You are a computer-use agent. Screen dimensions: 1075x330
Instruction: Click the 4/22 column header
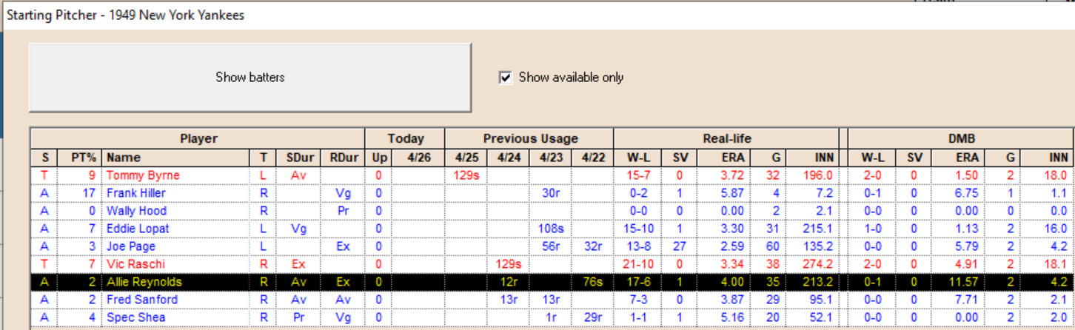coord(593,158)
